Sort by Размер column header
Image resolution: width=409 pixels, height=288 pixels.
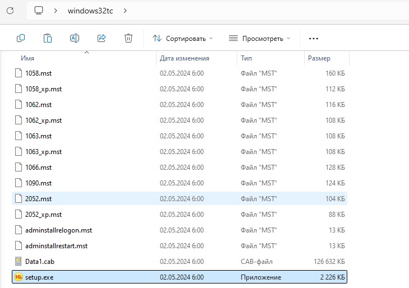319,58
